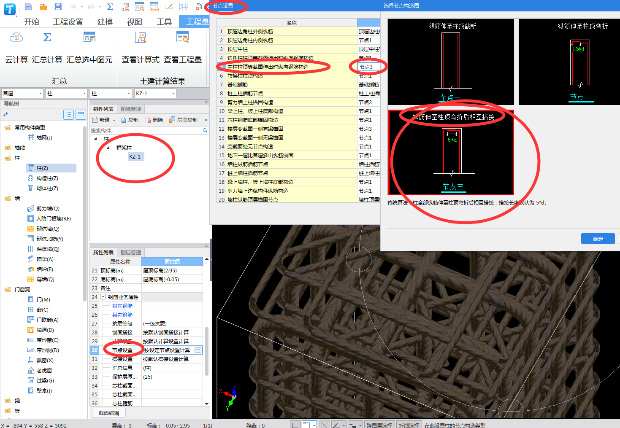The width and height of the screenshot is (620, 428).
Task: Open the 建模 ribbon tab
Action: [x=105, y=22]
